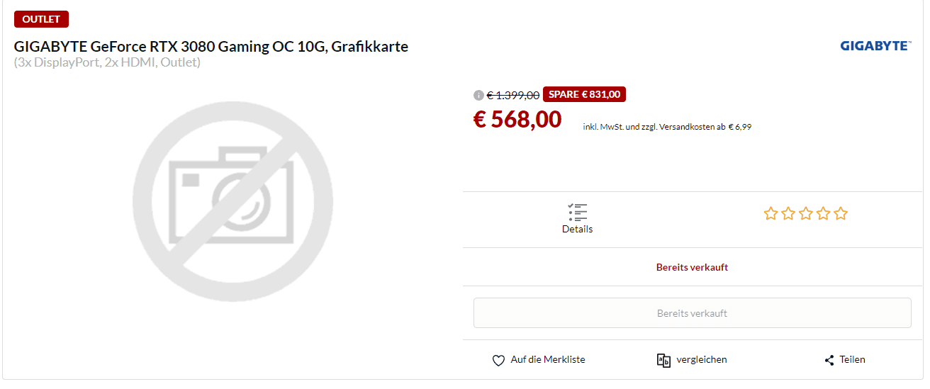The image size is (930, 389).
Task: Open the Details checklist icon
Action: 577,212
